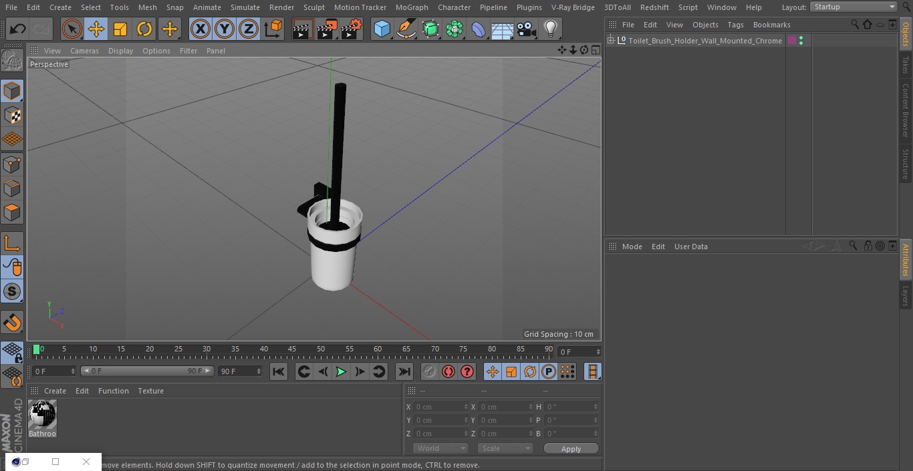Switch to Texture mode checkered cube
The width and height of the screenshot is (913, 471).
12,115
